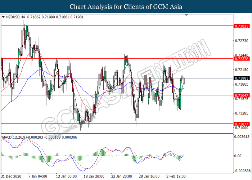The image size is (252, 180).
Task: Click the red 0.72378 price label
Action: pos(242,58)
